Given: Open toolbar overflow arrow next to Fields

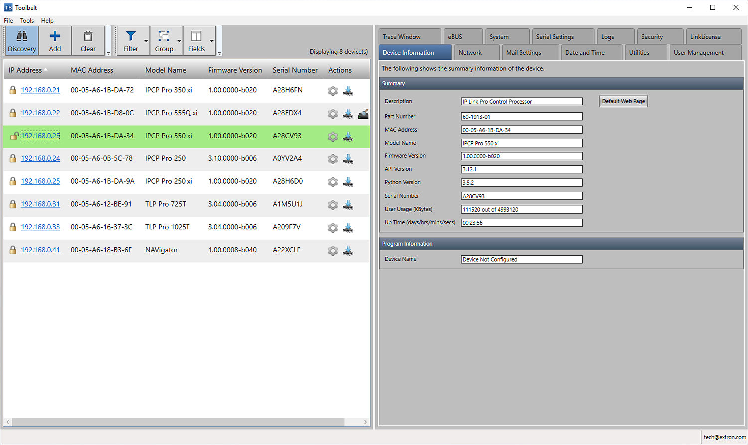Looking at the screenshot, I should 219,53.
